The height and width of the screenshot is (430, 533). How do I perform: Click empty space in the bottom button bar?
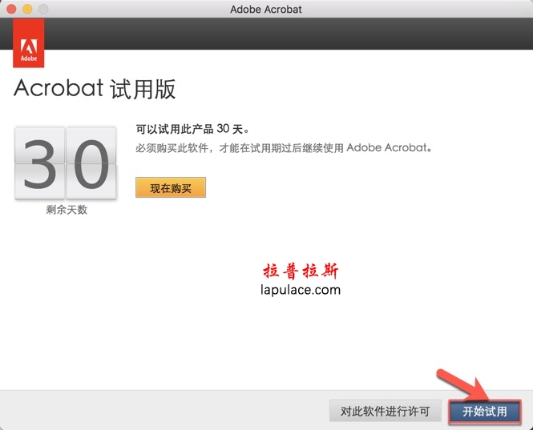point(160,411)
